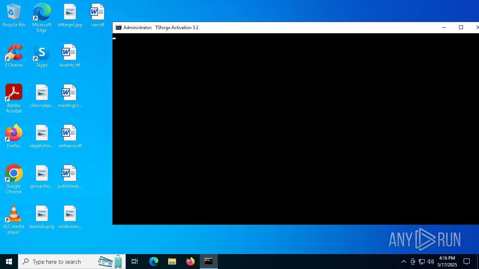This screenshot has width=479, height=269.
Task: Open Microsoft Edge from the taskbar
Action: [x=154, y=262]
